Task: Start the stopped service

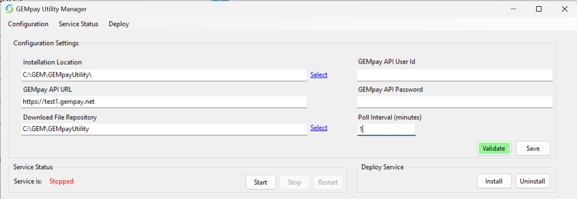Action: (261, 182)
